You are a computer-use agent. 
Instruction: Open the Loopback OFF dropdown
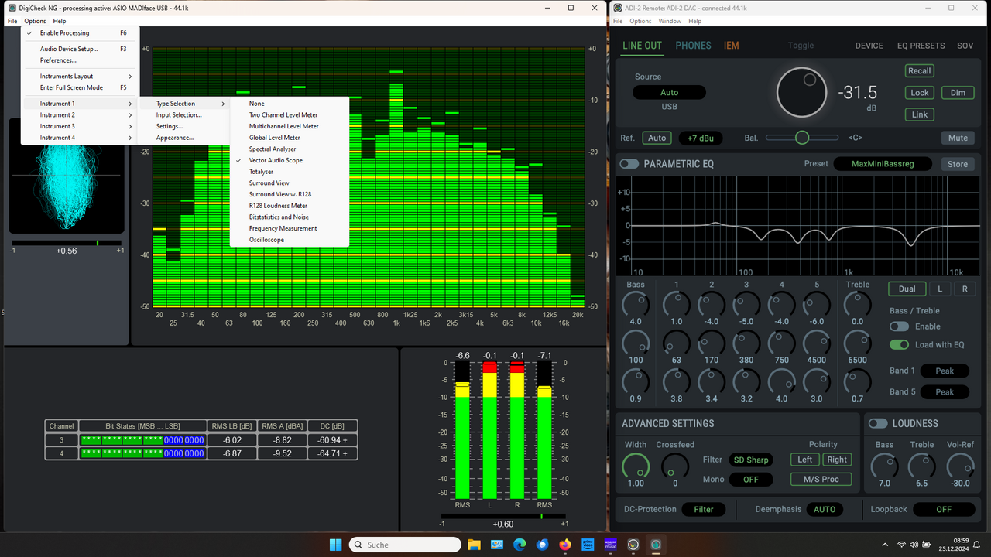tap(943, 509)
